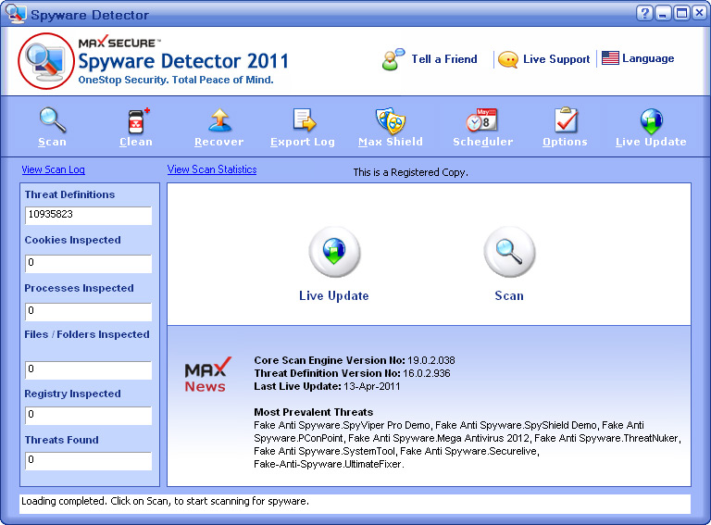
Task: Click the 'OneStop Security' tagline text
Action: coord(176,80)
